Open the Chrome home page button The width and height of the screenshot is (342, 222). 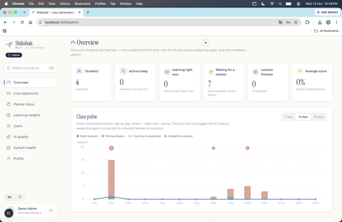pos(30,22)
